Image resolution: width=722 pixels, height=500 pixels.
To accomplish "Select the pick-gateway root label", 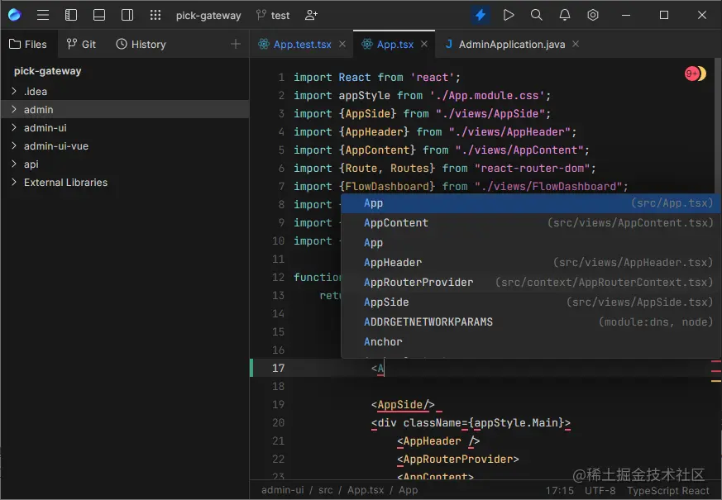I will tap(47, 71).
